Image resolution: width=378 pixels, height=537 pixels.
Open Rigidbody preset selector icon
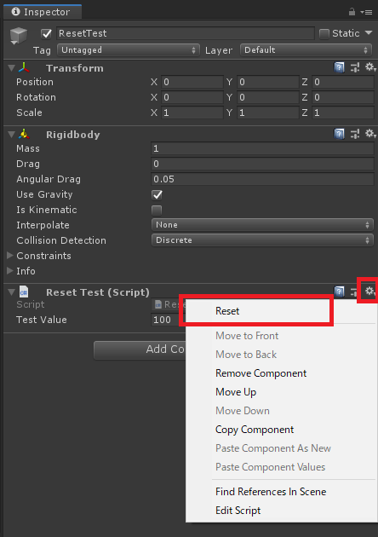[x=355, y=134]
